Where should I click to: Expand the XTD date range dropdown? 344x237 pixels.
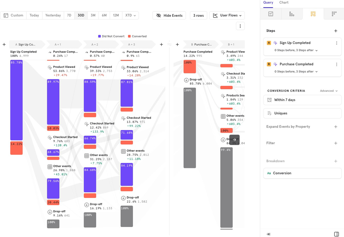[130, 15]
